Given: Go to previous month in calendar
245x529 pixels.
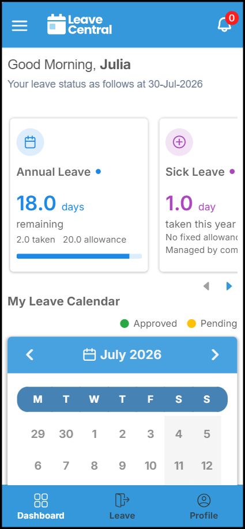Looking at the screenshot, I should pyautogui.click(x=30, y=354).
